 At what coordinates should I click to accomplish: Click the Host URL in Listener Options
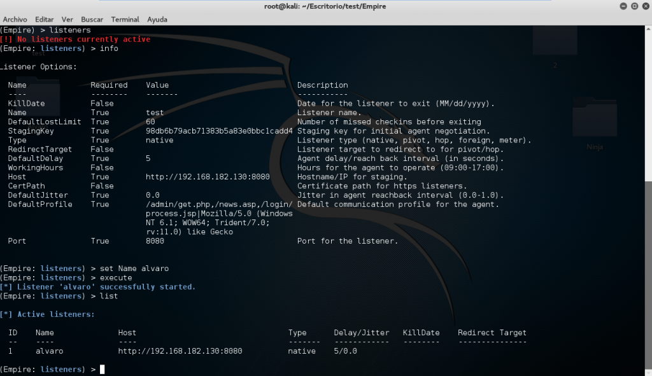[208, 177]
